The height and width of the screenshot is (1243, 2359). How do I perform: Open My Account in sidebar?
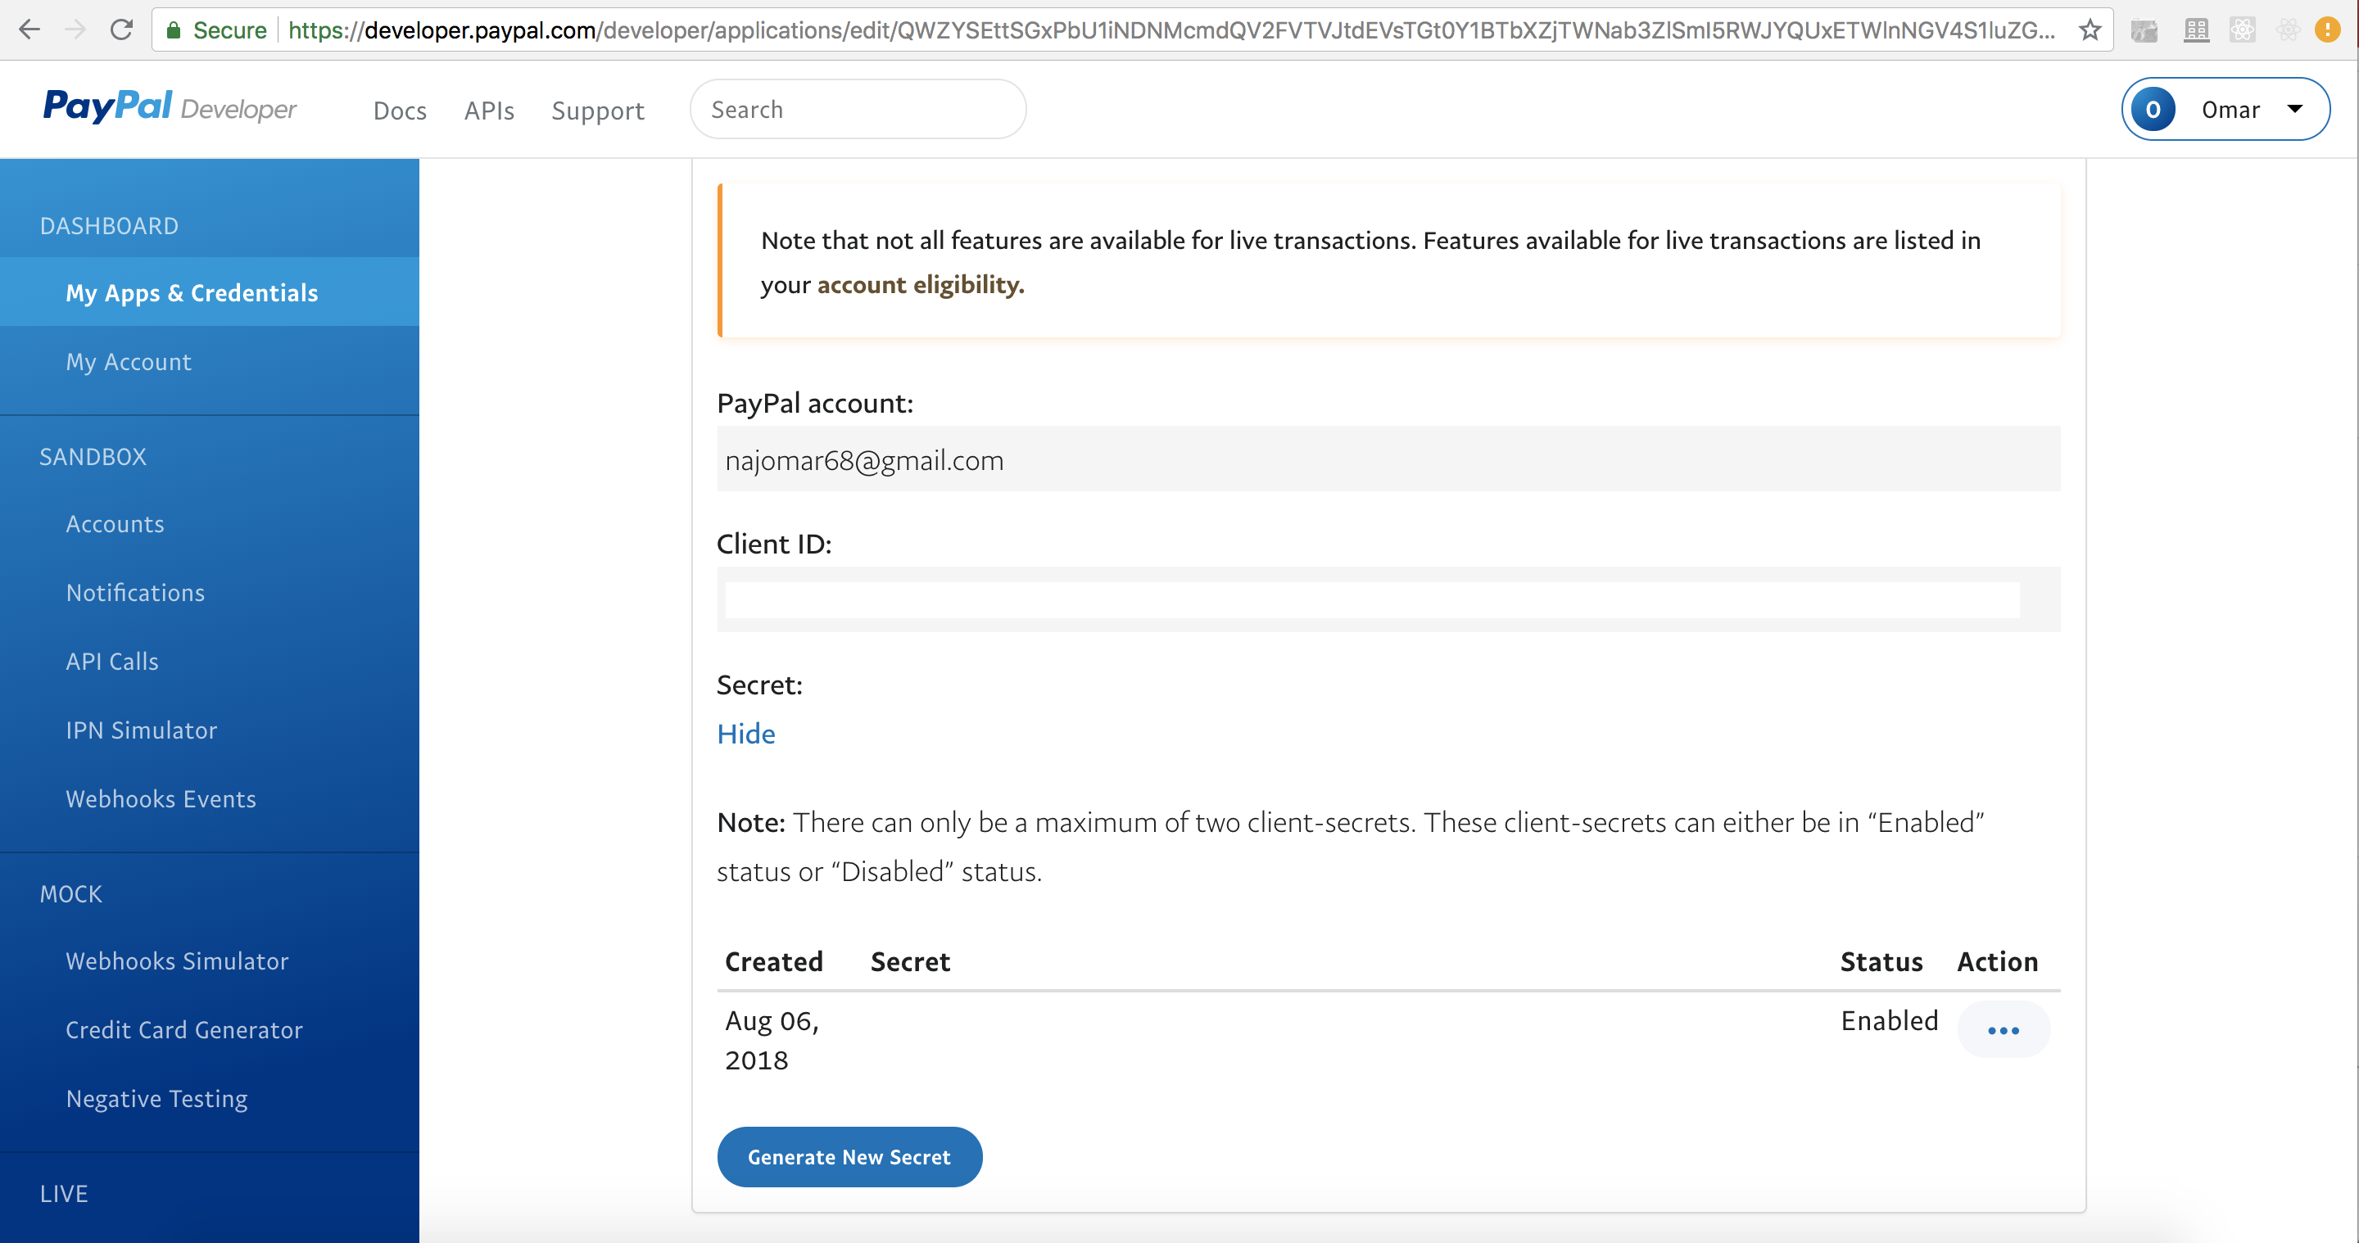click(x=129, y=362)
